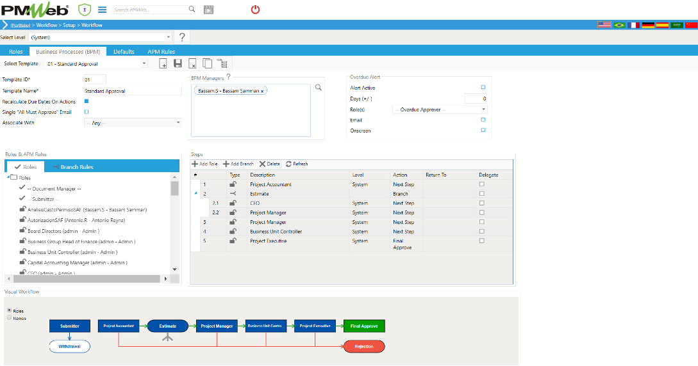Click the Rejection node in workflow diagram

(x=364, y=346)
